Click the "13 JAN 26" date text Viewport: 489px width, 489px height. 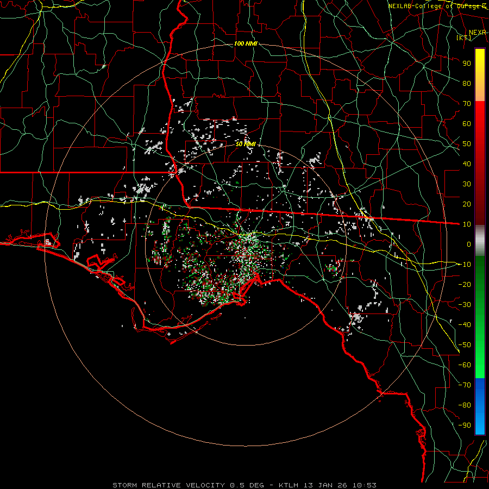pos(325,485)
